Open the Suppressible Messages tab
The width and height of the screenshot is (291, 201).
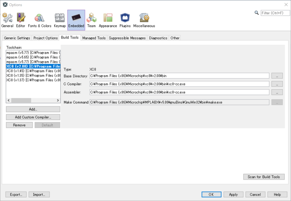[x=127, y=38]
